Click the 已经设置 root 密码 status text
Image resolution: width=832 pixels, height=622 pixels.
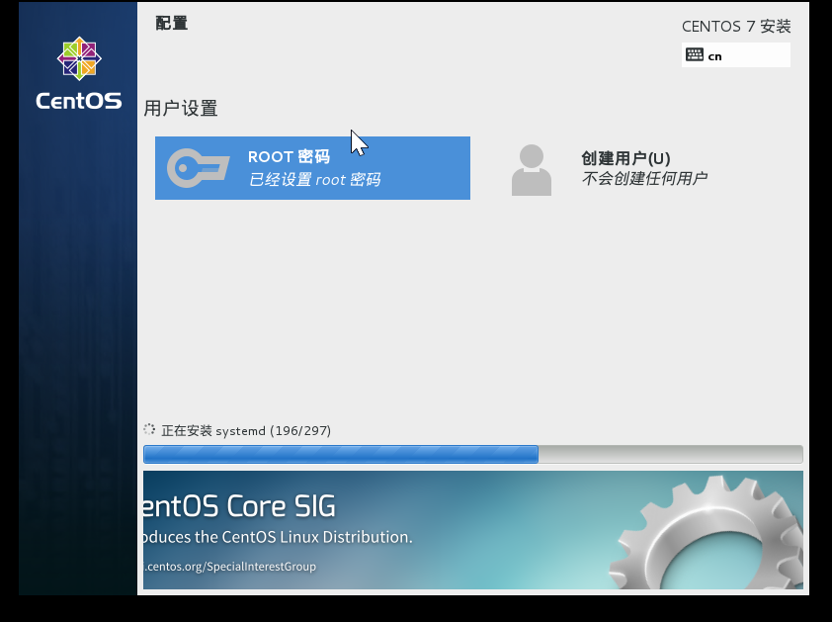tap(314, 180)
